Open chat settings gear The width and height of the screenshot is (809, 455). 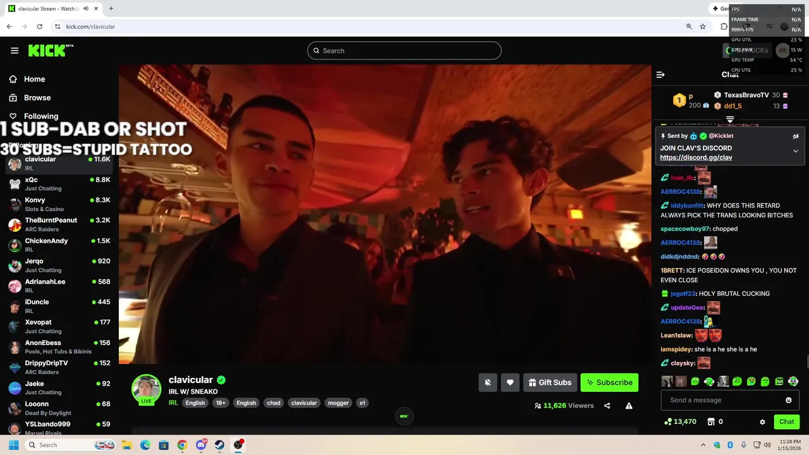tap(762, 422)
